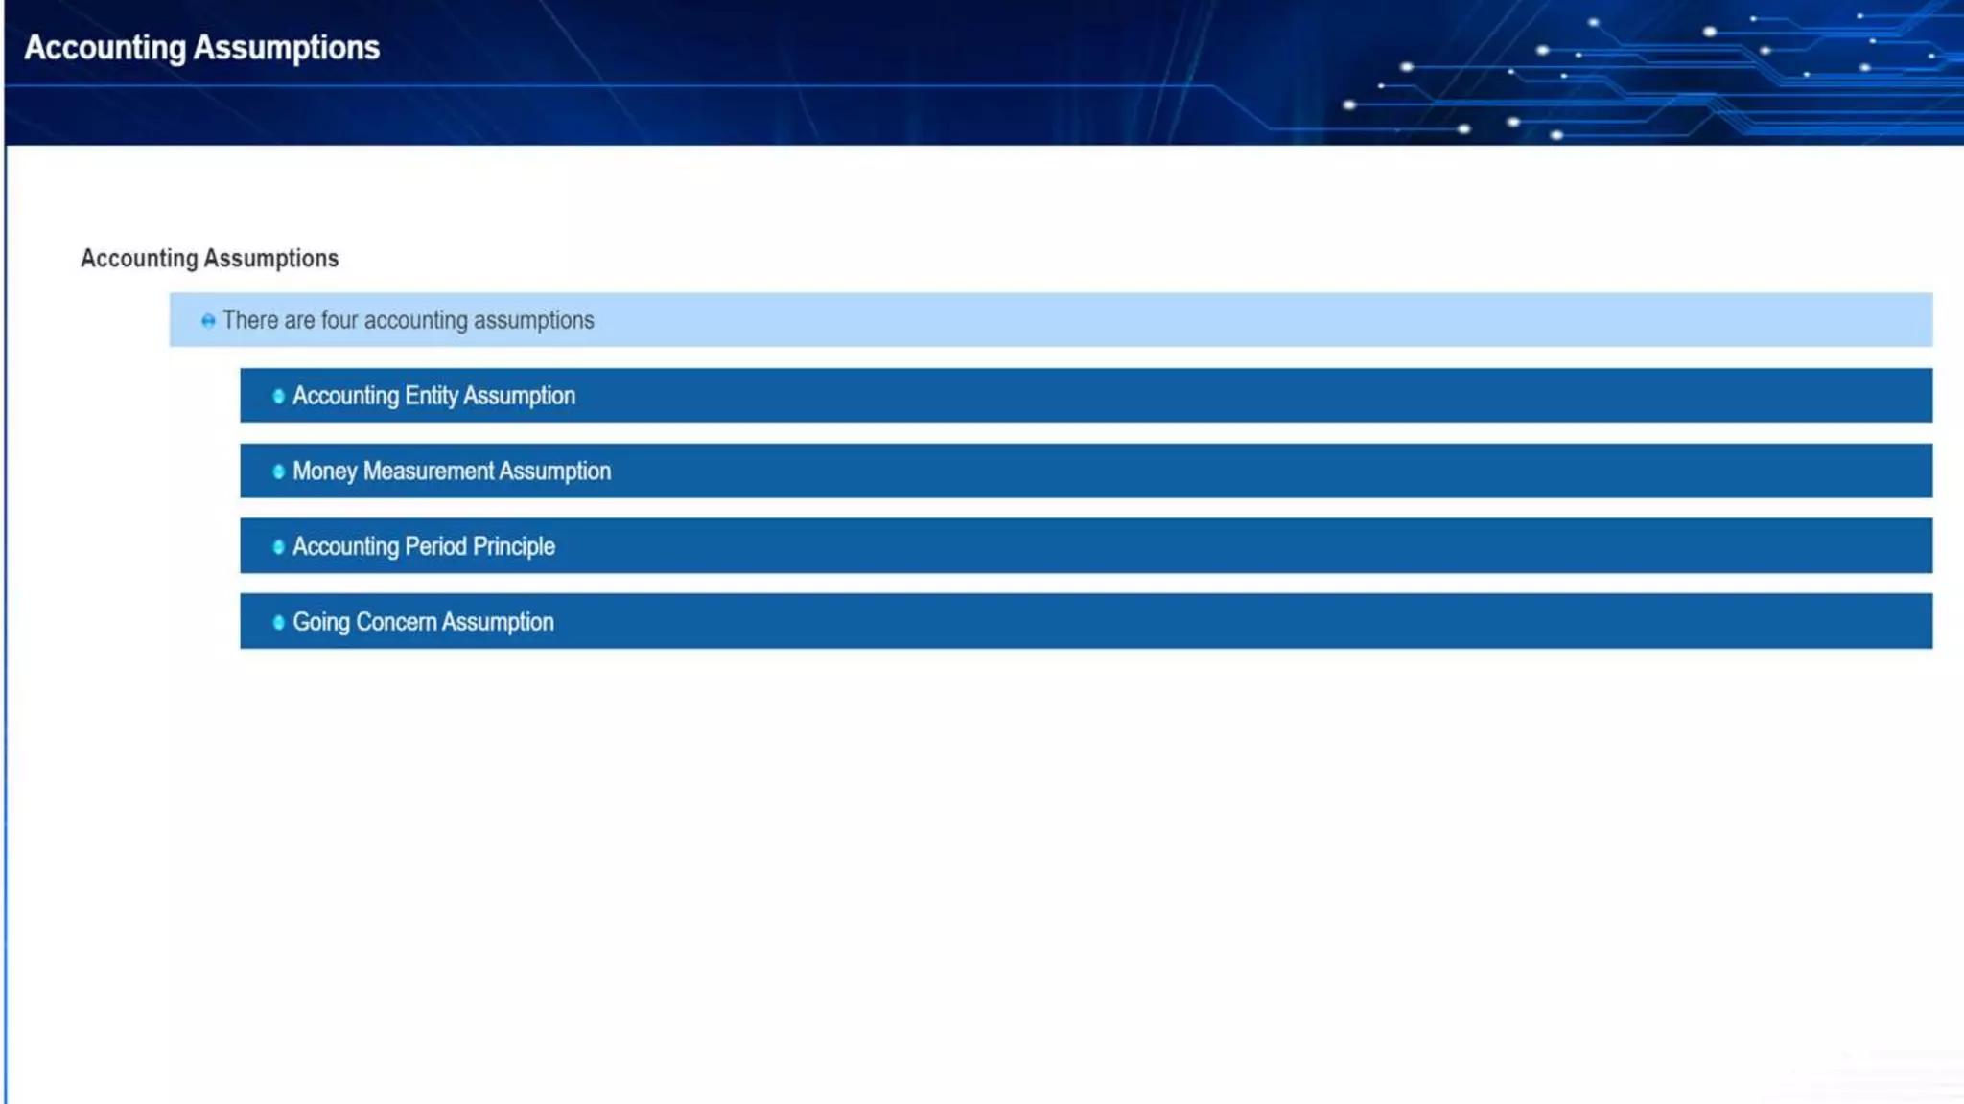Click the bullet before Going Concern Assumption
This screenshot has height=1104, width=1964.
pos(278,623)
